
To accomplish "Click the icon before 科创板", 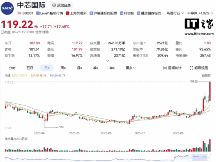I will (x=121, y=13).
